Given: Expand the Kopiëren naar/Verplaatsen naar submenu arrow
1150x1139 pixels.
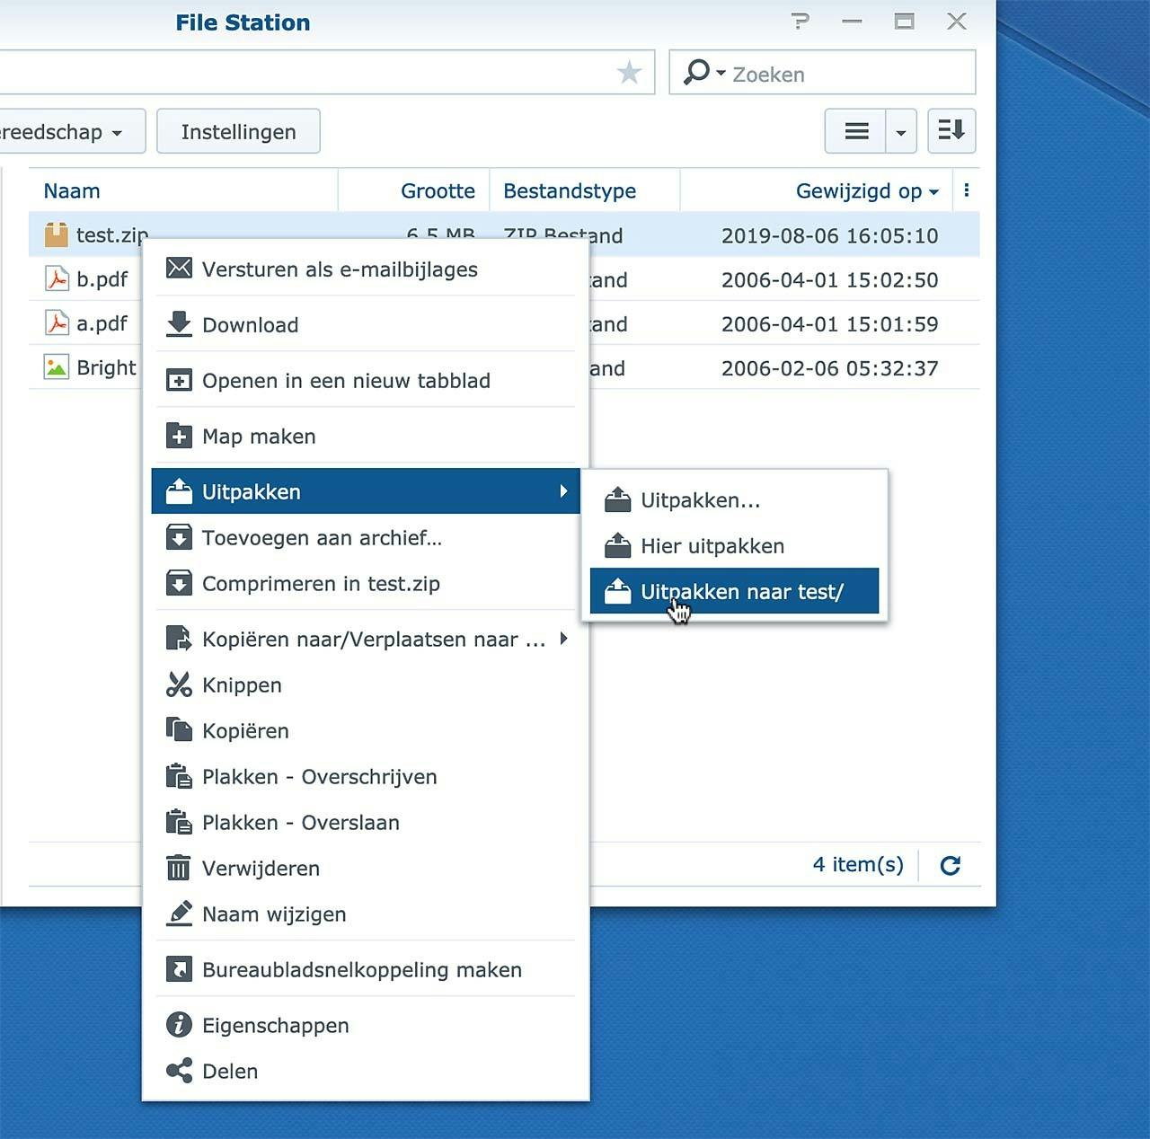Looking at the screenshot, I should [x=563, y=639].
